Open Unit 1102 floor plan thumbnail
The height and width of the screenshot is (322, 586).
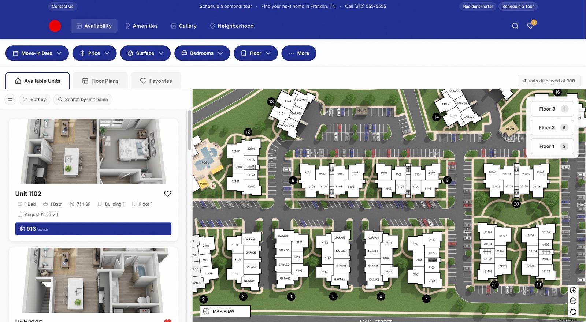coord(93,151)
